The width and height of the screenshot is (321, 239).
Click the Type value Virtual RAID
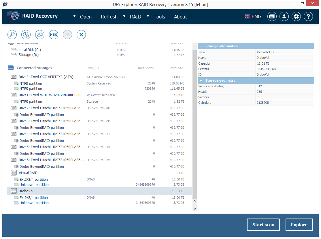265,52
